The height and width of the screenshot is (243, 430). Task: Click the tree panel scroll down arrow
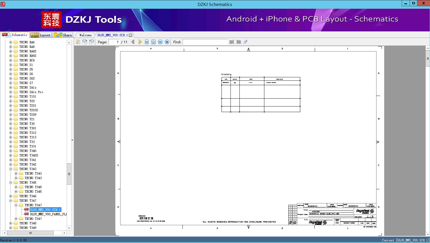[x=69, y=228]
